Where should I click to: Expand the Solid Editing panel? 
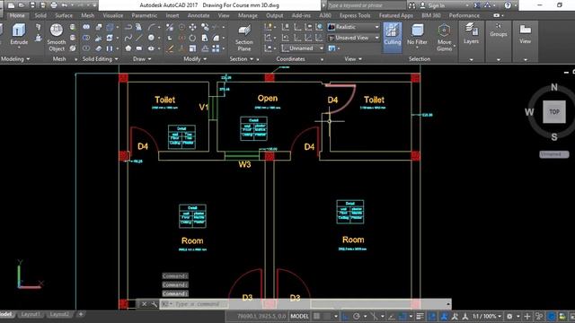pyautogui.click(x=100, y=59)
